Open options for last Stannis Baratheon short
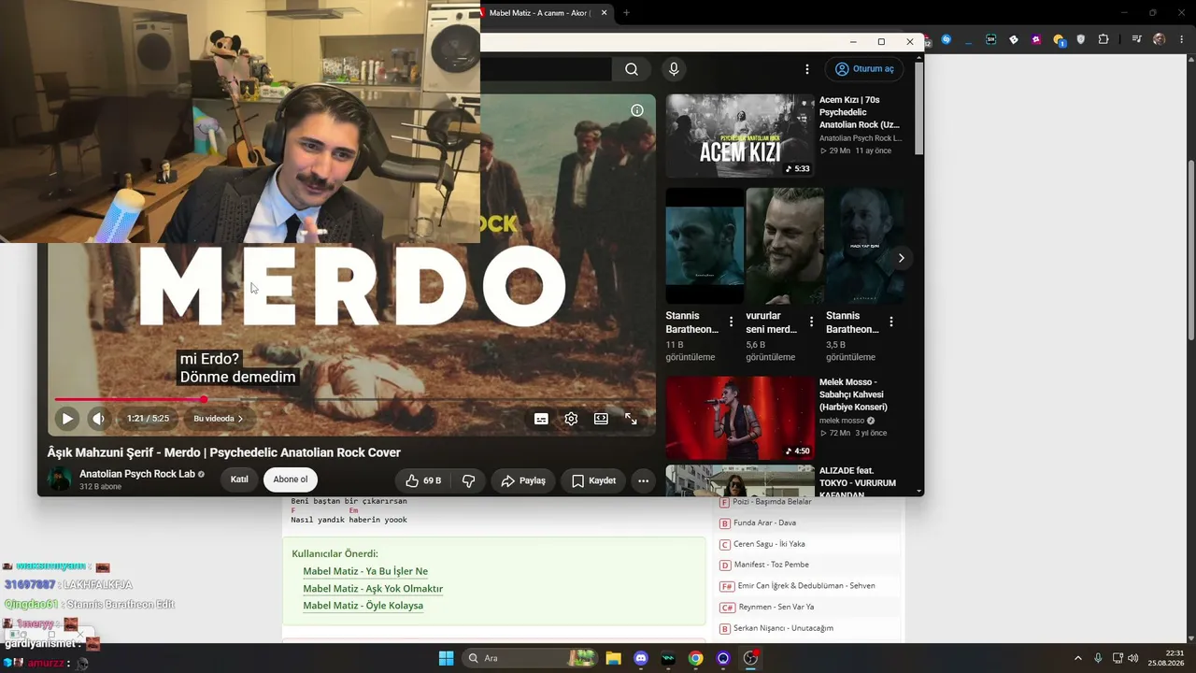This screenshot has width=1196, height=673. pyautogui.click(x=891, y=322)
